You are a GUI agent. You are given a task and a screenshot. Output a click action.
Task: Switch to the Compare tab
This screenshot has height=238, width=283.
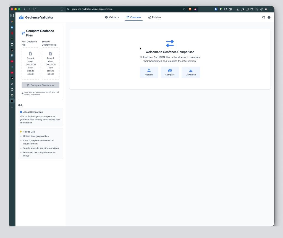[x=133, y=17]
